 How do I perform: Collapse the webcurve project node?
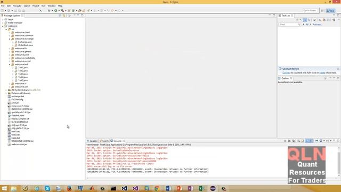pos(3,26)
